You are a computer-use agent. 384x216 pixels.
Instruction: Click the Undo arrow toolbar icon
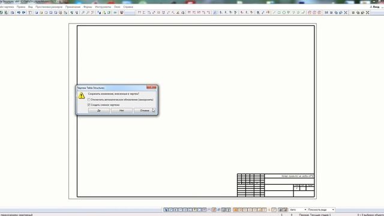click(19, 13)
